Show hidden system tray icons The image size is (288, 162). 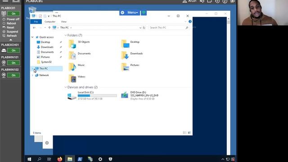[x=223, y=159]
